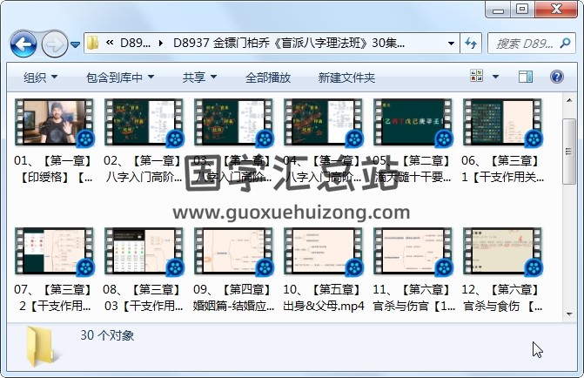Click the change view icon

pos(477,78)
